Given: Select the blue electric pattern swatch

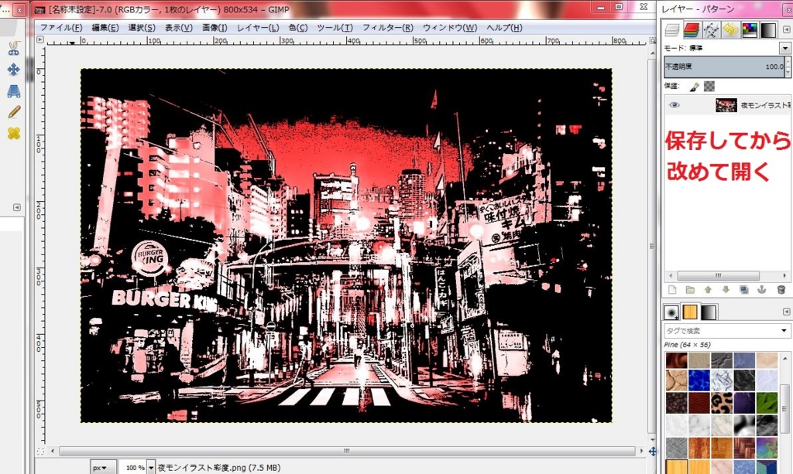Looking at the screenshot, I should click(699, 380).
